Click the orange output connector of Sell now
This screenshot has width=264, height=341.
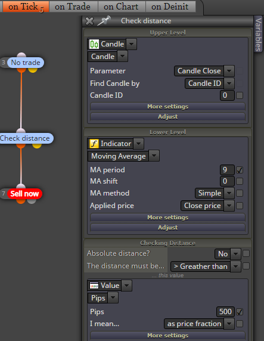pos(21,201)
